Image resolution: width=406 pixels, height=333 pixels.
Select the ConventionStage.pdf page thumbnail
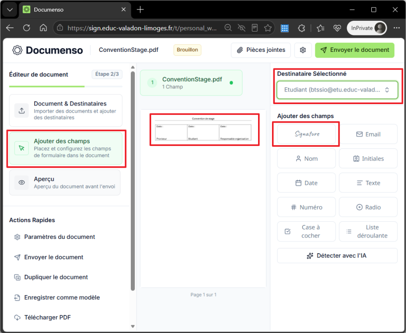(204, 129)
